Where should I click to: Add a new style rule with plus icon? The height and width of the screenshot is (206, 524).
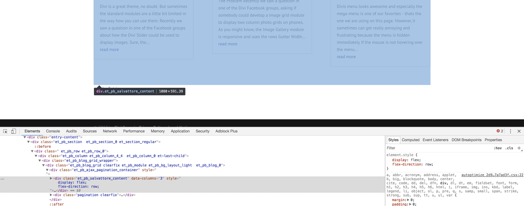(x=519, y=148)
